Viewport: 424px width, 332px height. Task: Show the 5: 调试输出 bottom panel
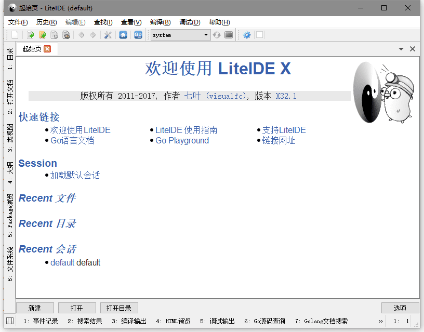[x=217, y=321]
